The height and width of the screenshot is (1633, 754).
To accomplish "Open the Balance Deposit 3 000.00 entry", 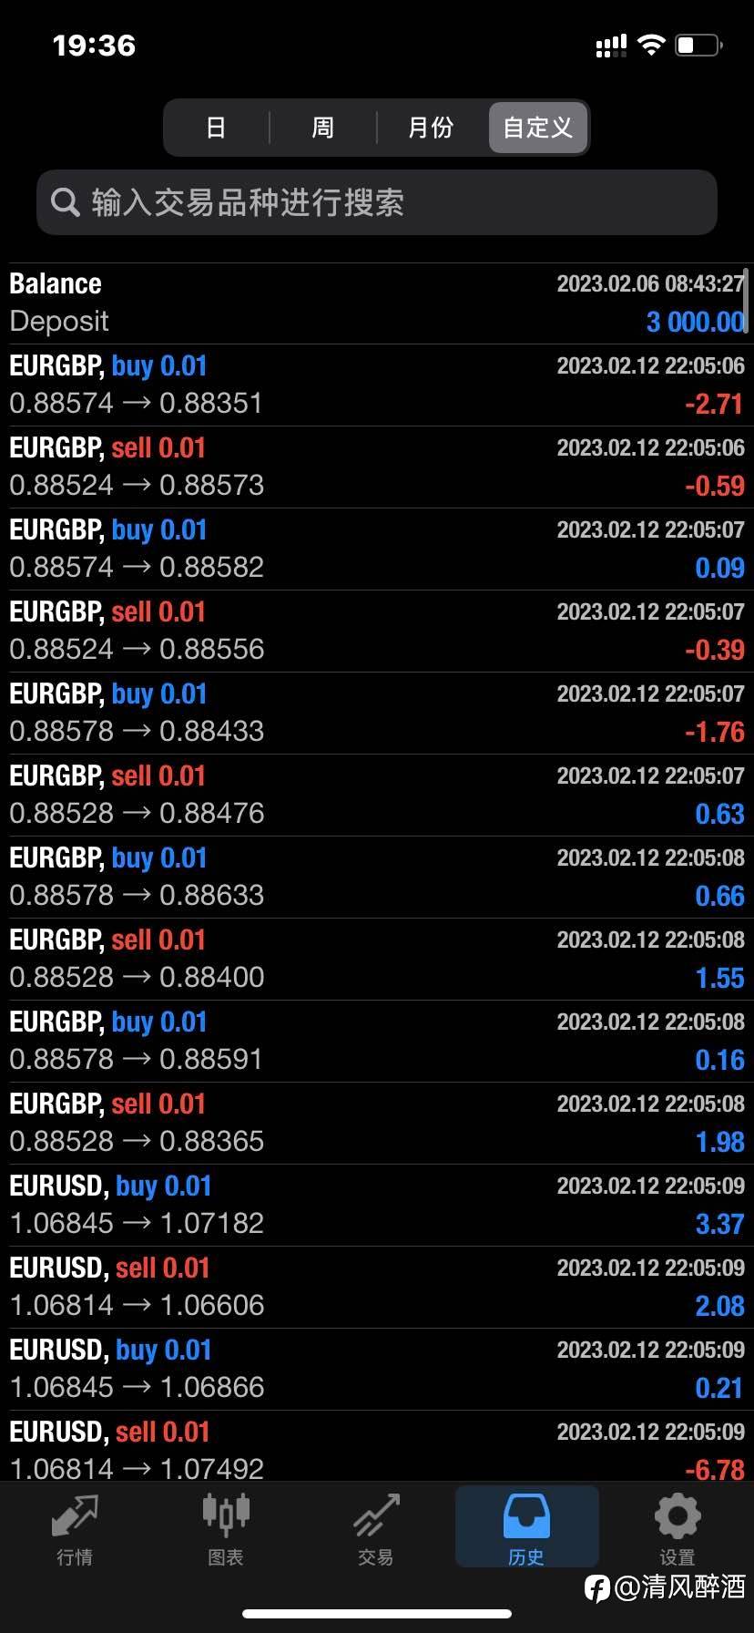I will coord(377,303).
